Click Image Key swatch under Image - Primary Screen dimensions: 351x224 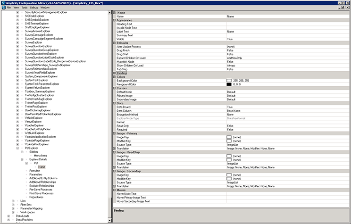(x=229, y=137)
